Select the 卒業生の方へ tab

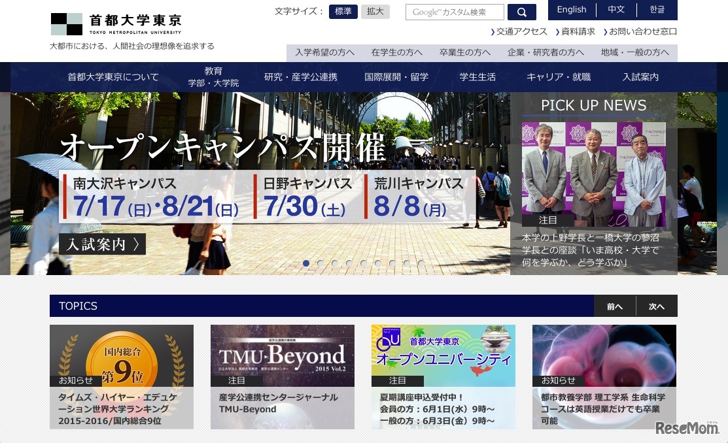coord(465,52)
